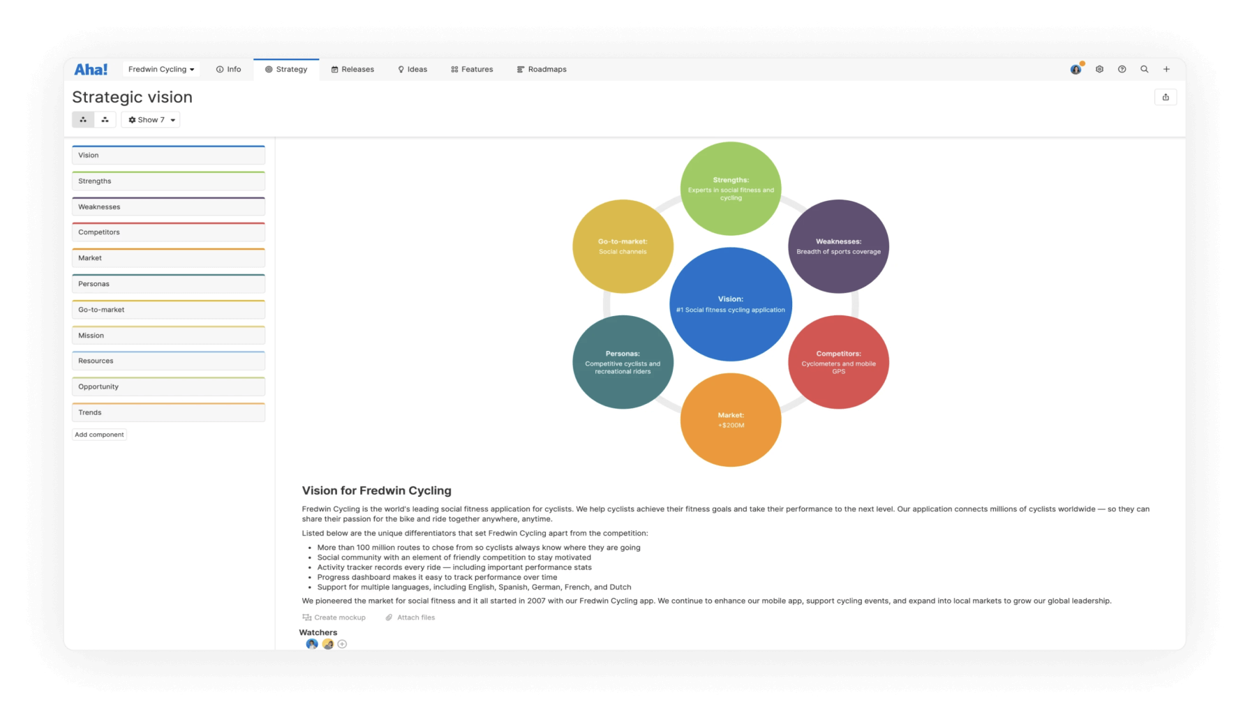Click the line "Listed below are the unique differentiators"
1250x720 pixels.
475,533
